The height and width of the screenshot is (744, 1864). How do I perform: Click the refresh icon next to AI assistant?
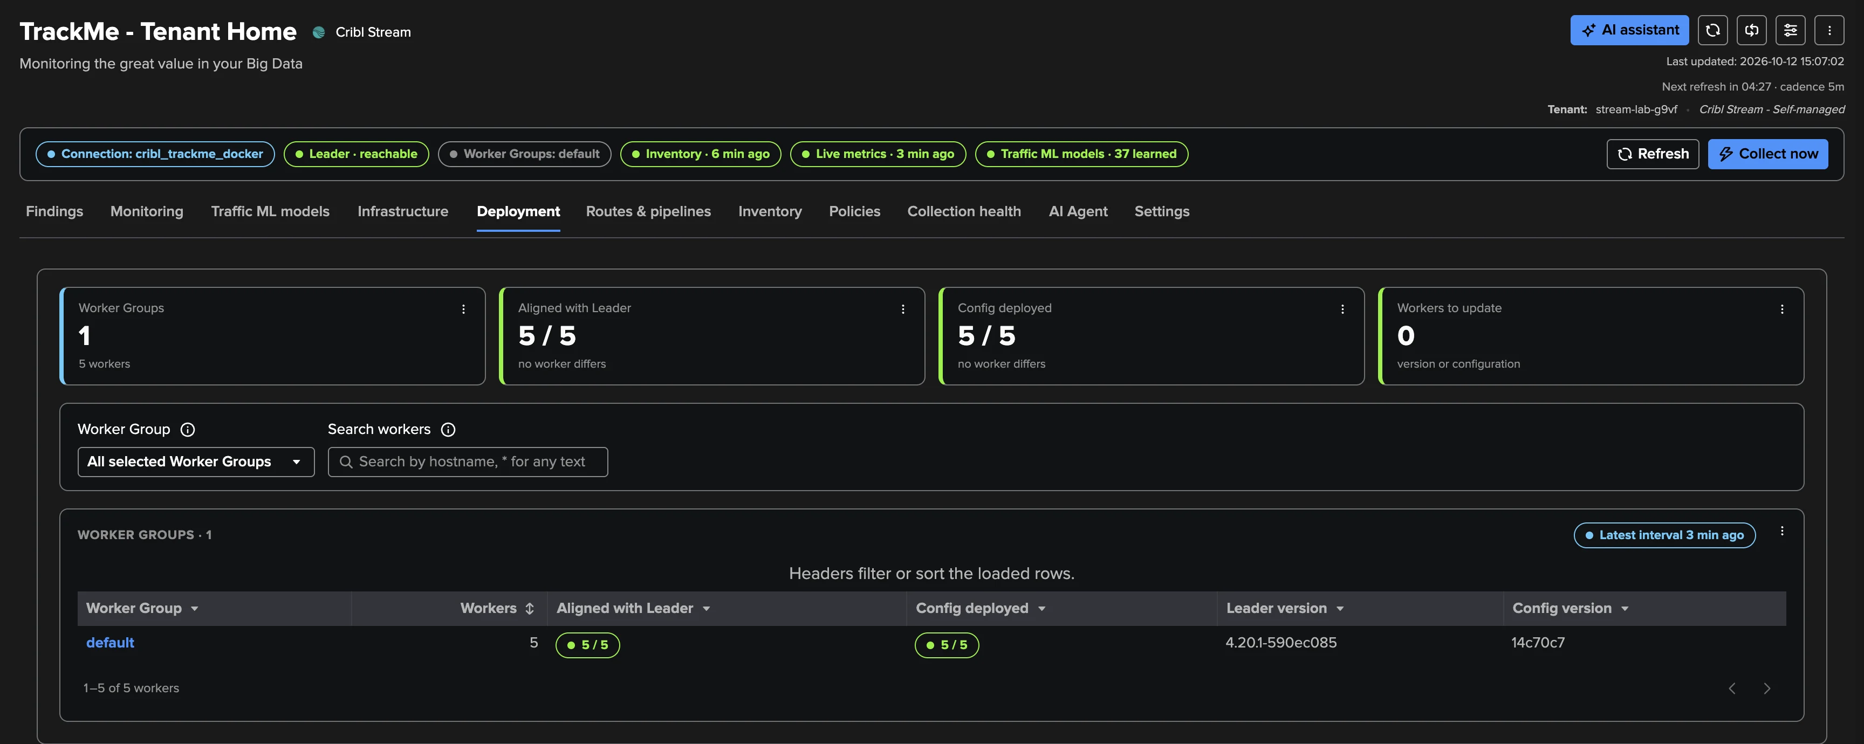point(1713,30)
